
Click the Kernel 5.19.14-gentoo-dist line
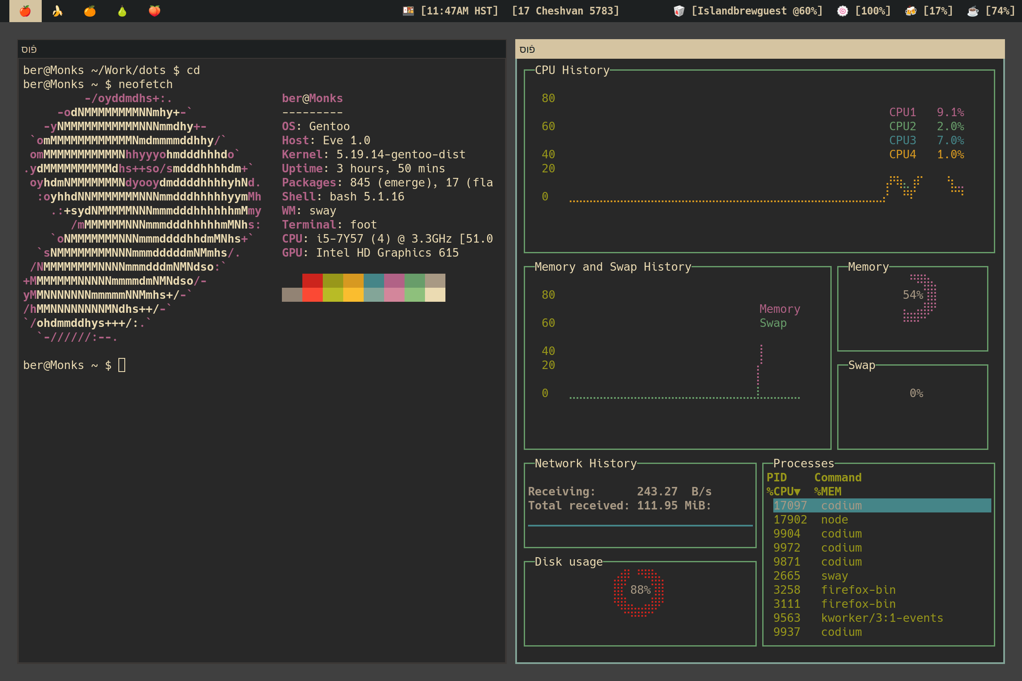tap(374, 154)
